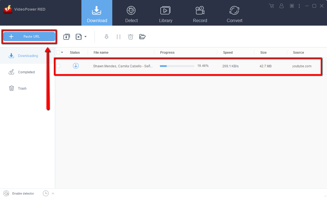Viewport: 327px width, 197px height.
Task: Pause the current download using pause icon
Action: pyautogui.click(x=119, y=37)
